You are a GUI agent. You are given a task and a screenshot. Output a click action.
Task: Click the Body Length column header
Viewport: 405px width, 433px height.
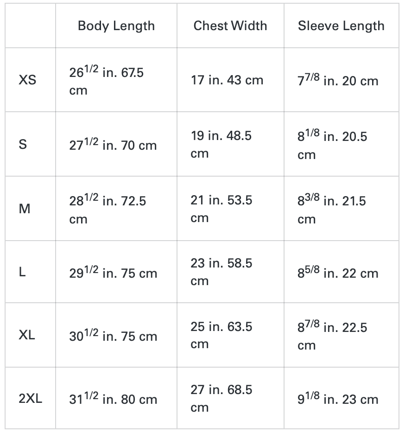116,25
